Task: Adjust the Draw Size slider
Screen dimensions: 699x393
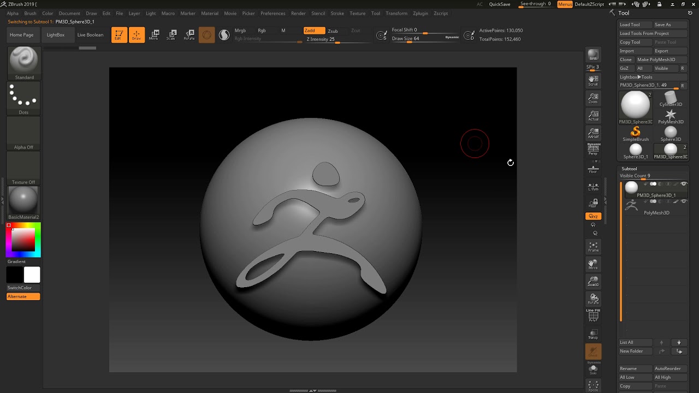Action: pos(425,39)
